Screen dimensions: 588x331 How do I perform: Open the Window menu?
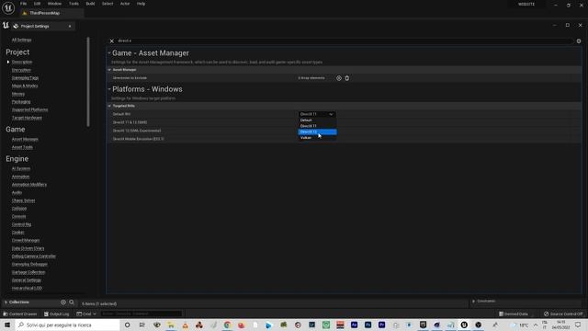point(54,4)
